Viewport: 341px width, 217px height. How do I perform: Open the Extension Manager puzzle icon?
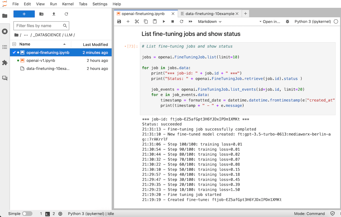tap(5, 62)
